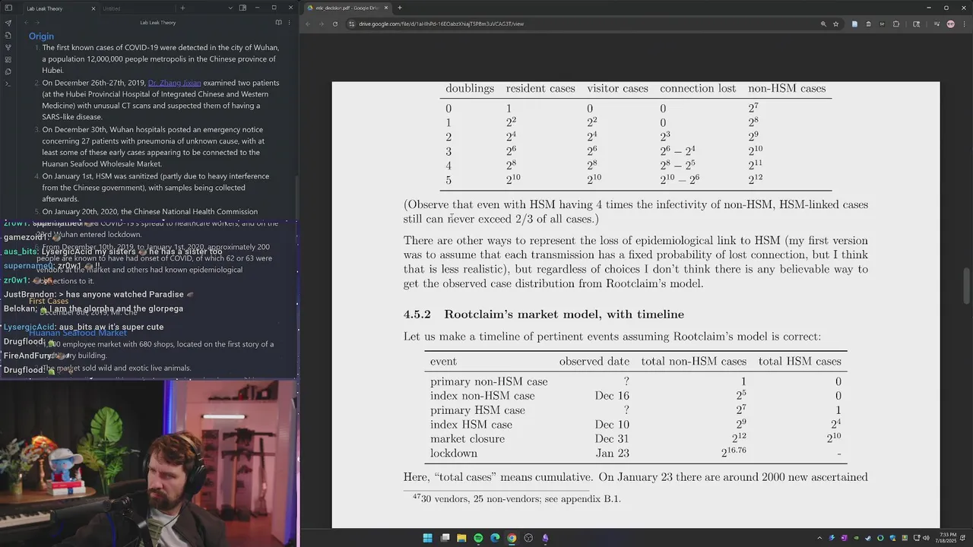Open File Explorer from the taskbar

(x=461, y=538)
